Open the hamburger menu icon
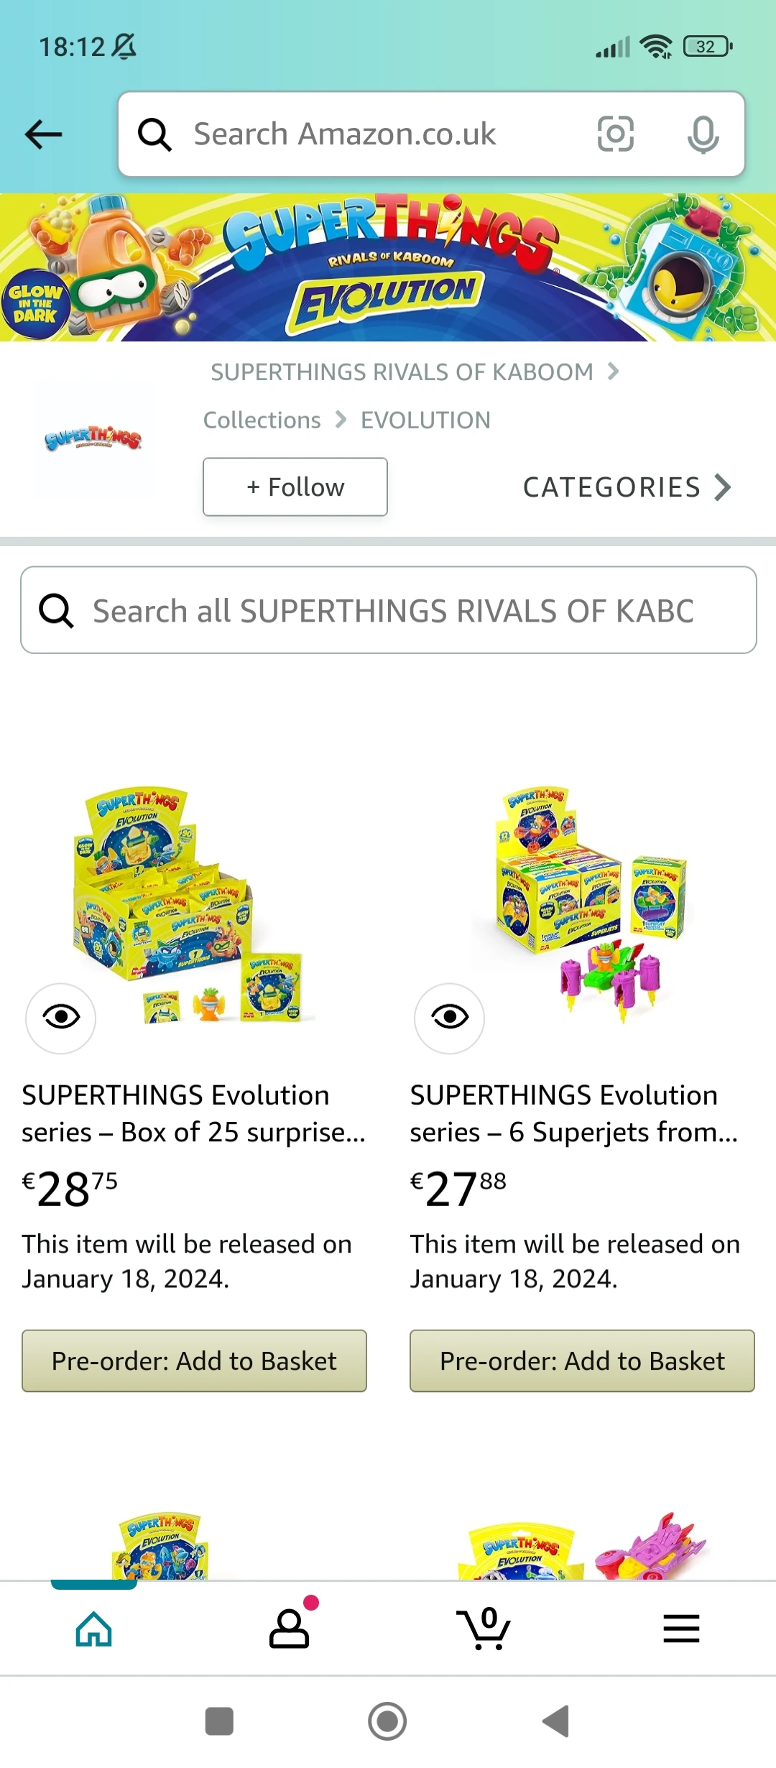The width and height of the screenshot is (776, 1768). coord(681,1629)
